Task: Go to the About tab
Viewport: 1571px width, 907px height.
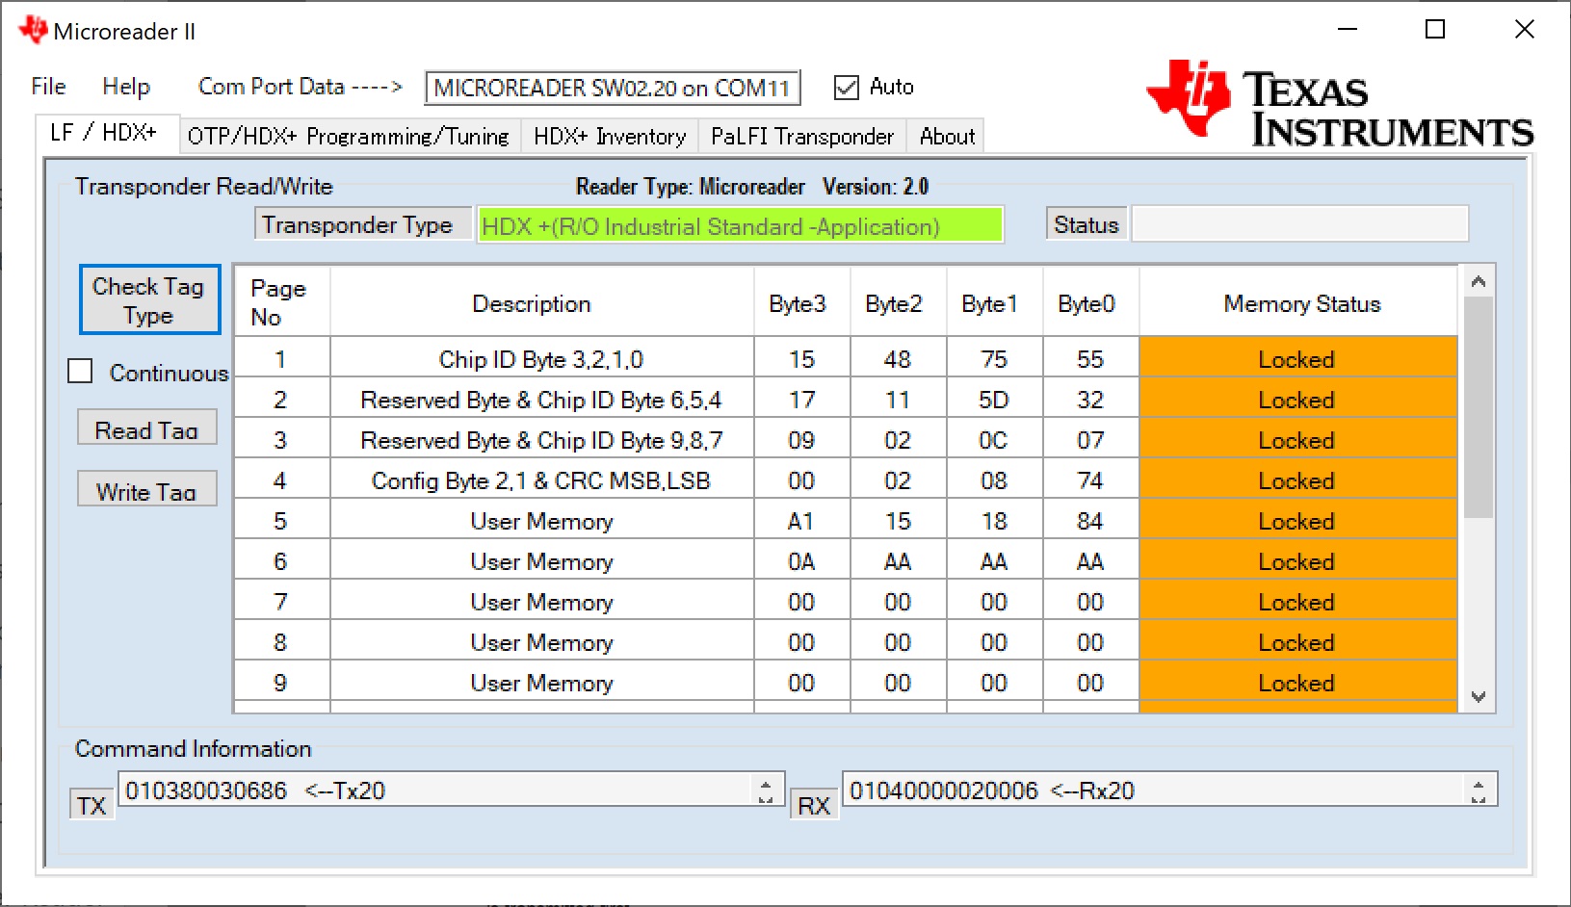Action: (948, 137)
